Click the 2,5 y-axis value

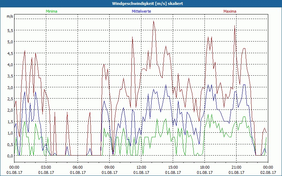(x=10, y=99)
